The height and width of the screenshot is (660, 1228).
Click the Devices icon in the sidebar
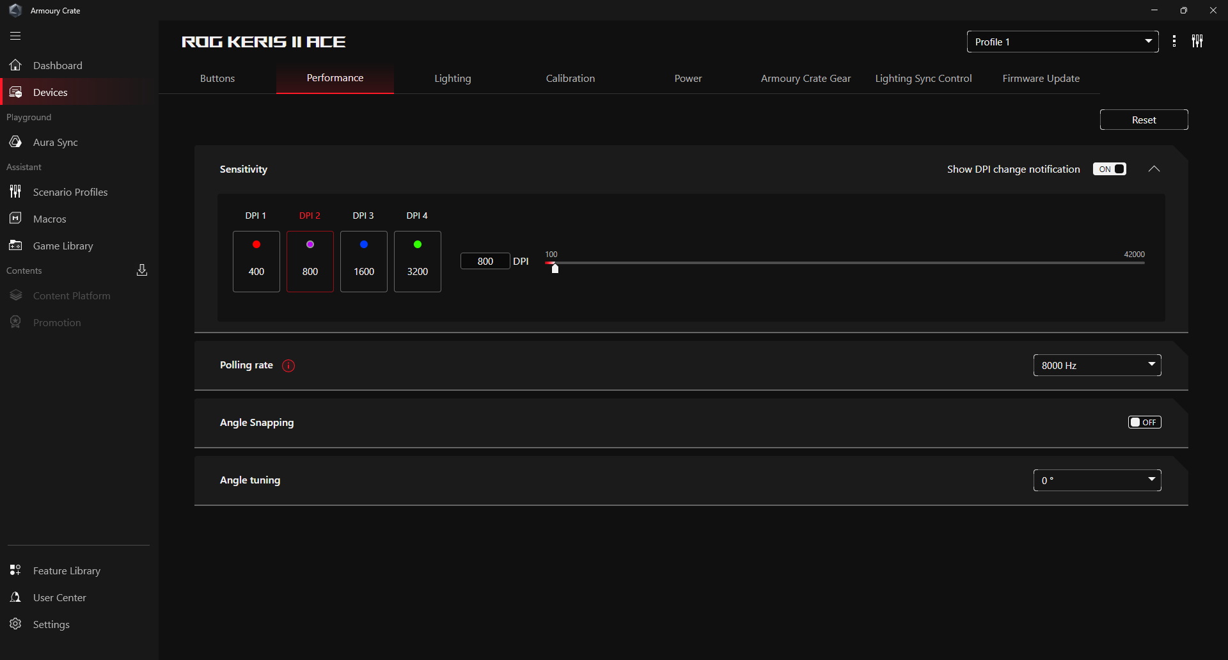point(15,92)
